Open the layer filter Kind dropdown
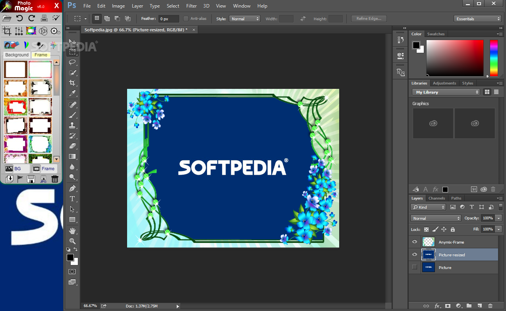 pyautogui.click(x=428, y=207)
